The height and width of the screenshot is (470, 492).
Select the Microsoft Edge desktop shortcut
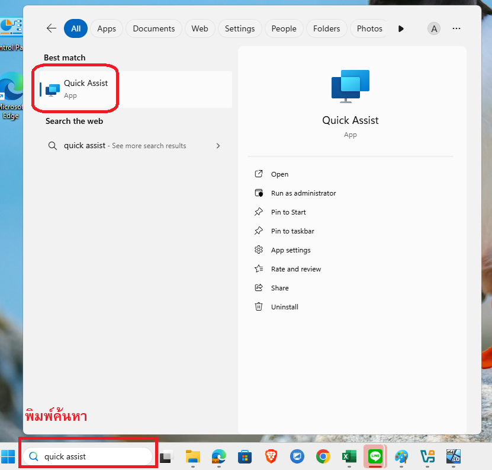pos(11,96)
